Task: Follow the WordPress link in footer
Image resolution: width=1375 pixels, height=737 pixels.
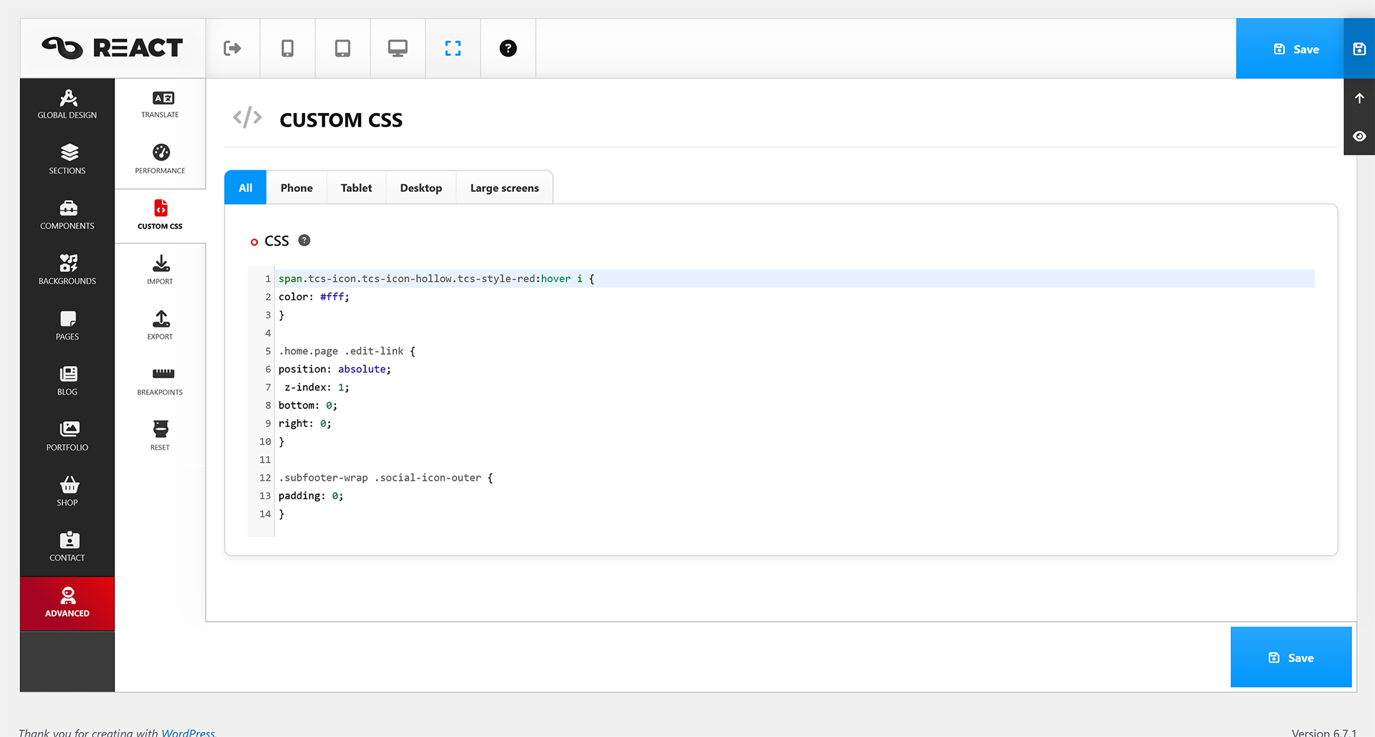Action: [x=188, y=732]
